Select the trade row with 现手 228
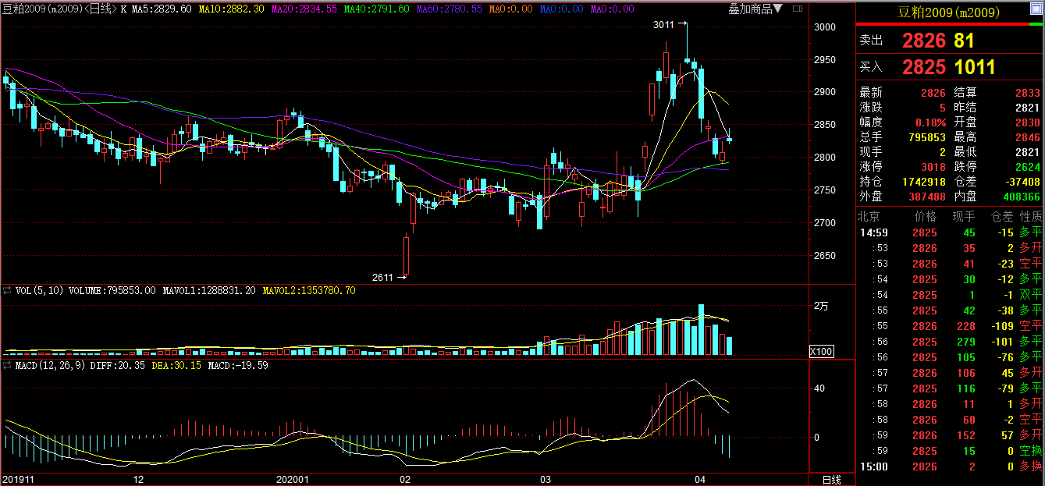Screen dimensions: 1045x486 (950, 326)
